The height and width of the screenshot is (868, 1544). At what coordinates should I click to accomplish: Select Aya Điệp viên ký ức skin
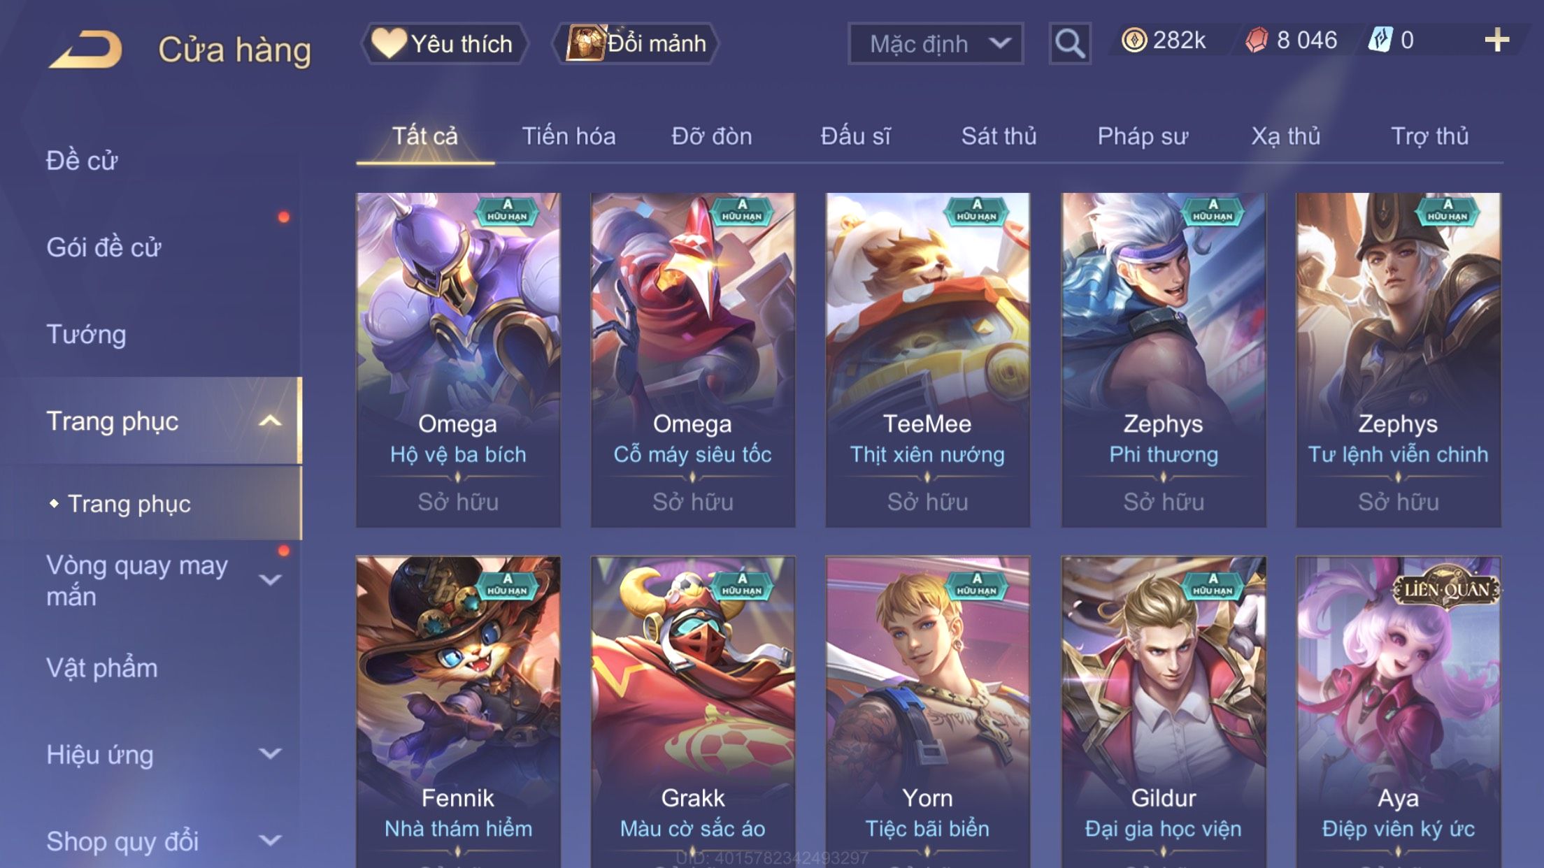point(1398,711)
